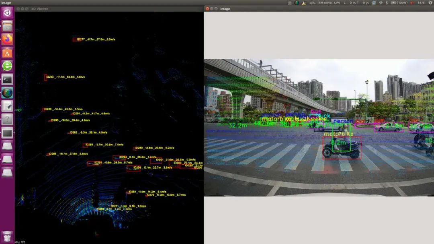Screen dimensions: 434x244
Task: Open Firefox browser from the dock
Action: pos(7,39)
